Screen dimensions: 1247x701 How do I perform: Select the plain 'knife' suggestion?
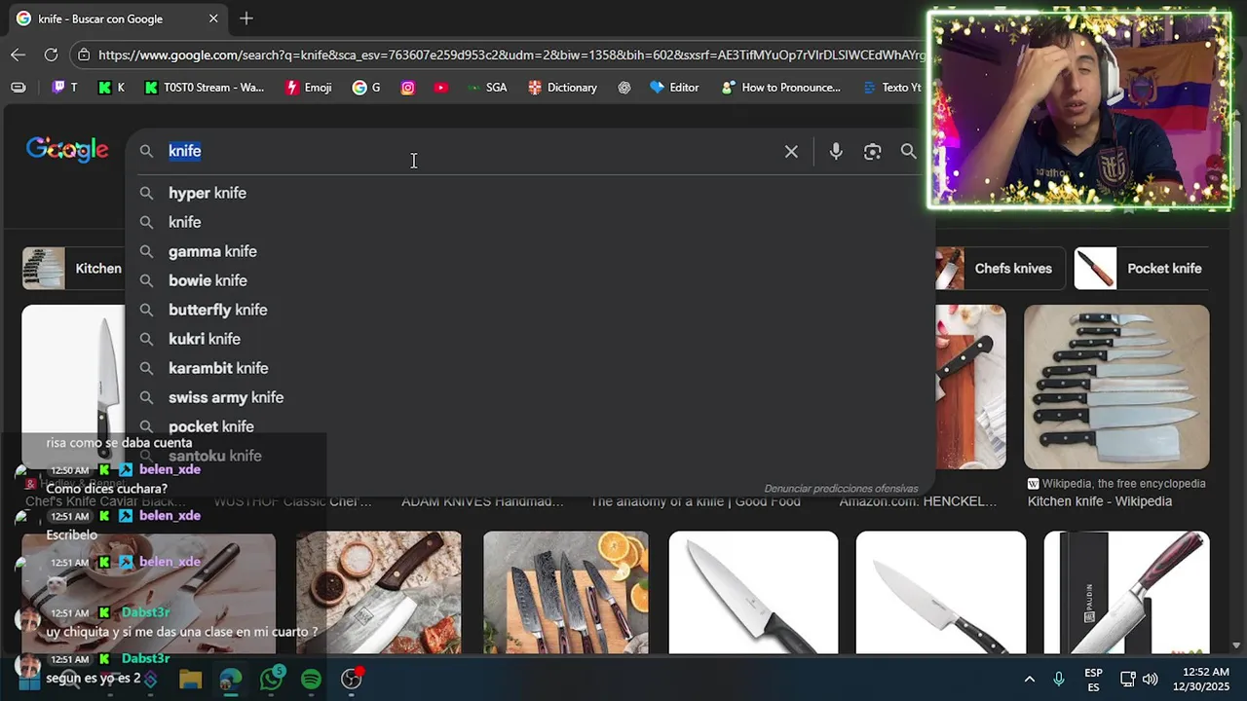pyautogui.click(x=531, y=222)
